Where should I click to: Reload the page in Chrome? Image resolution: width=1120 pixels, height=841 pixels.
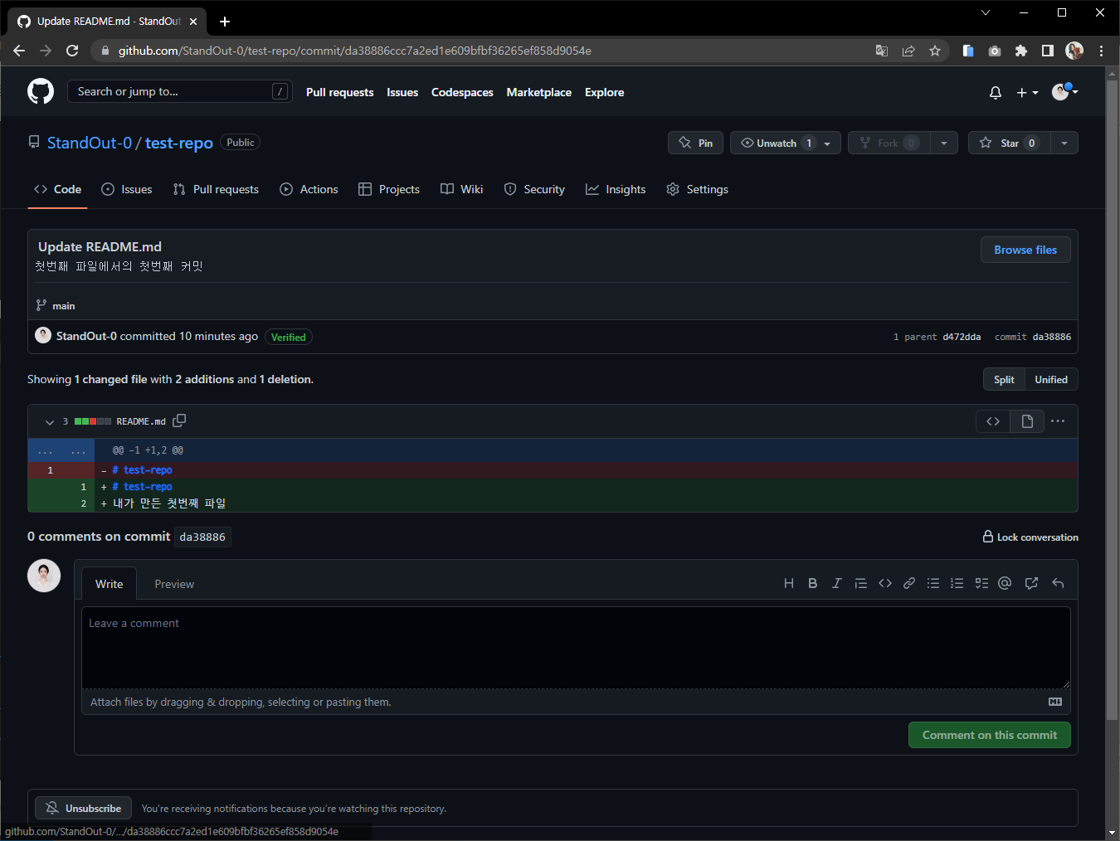click(x=72, y=51)
